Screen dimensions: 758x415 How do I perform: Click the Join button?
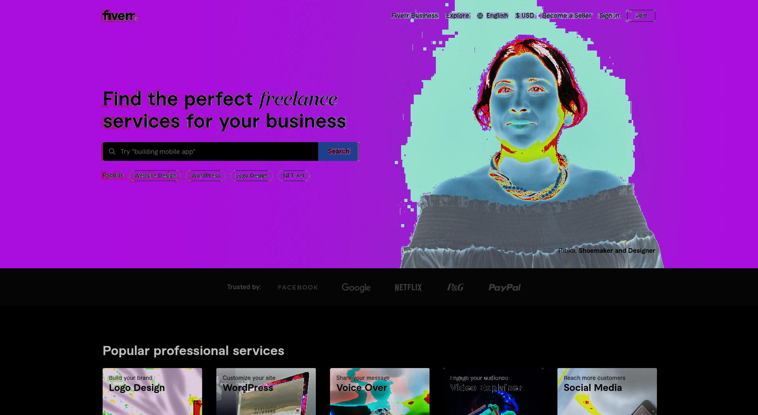[641, 16]
